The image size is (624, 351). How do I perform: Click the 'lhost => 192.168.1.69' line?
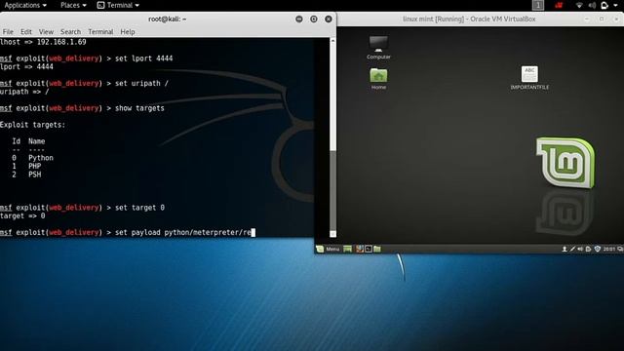coord(43,42)
